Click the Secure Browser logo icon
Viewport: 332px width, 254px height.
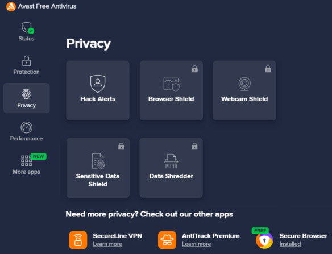264,240
